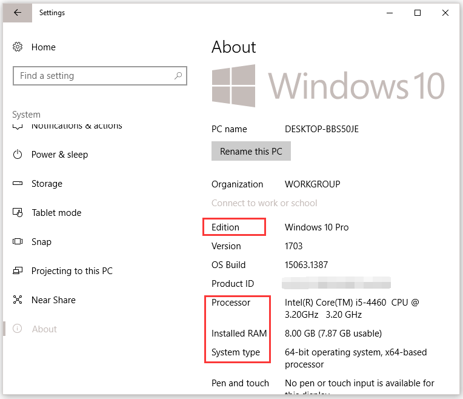The height and width of the screenshot is (399, 463).
Task: Click PC name value DESKTOP-BBS50JE
Action: click(x=322, y=129)
